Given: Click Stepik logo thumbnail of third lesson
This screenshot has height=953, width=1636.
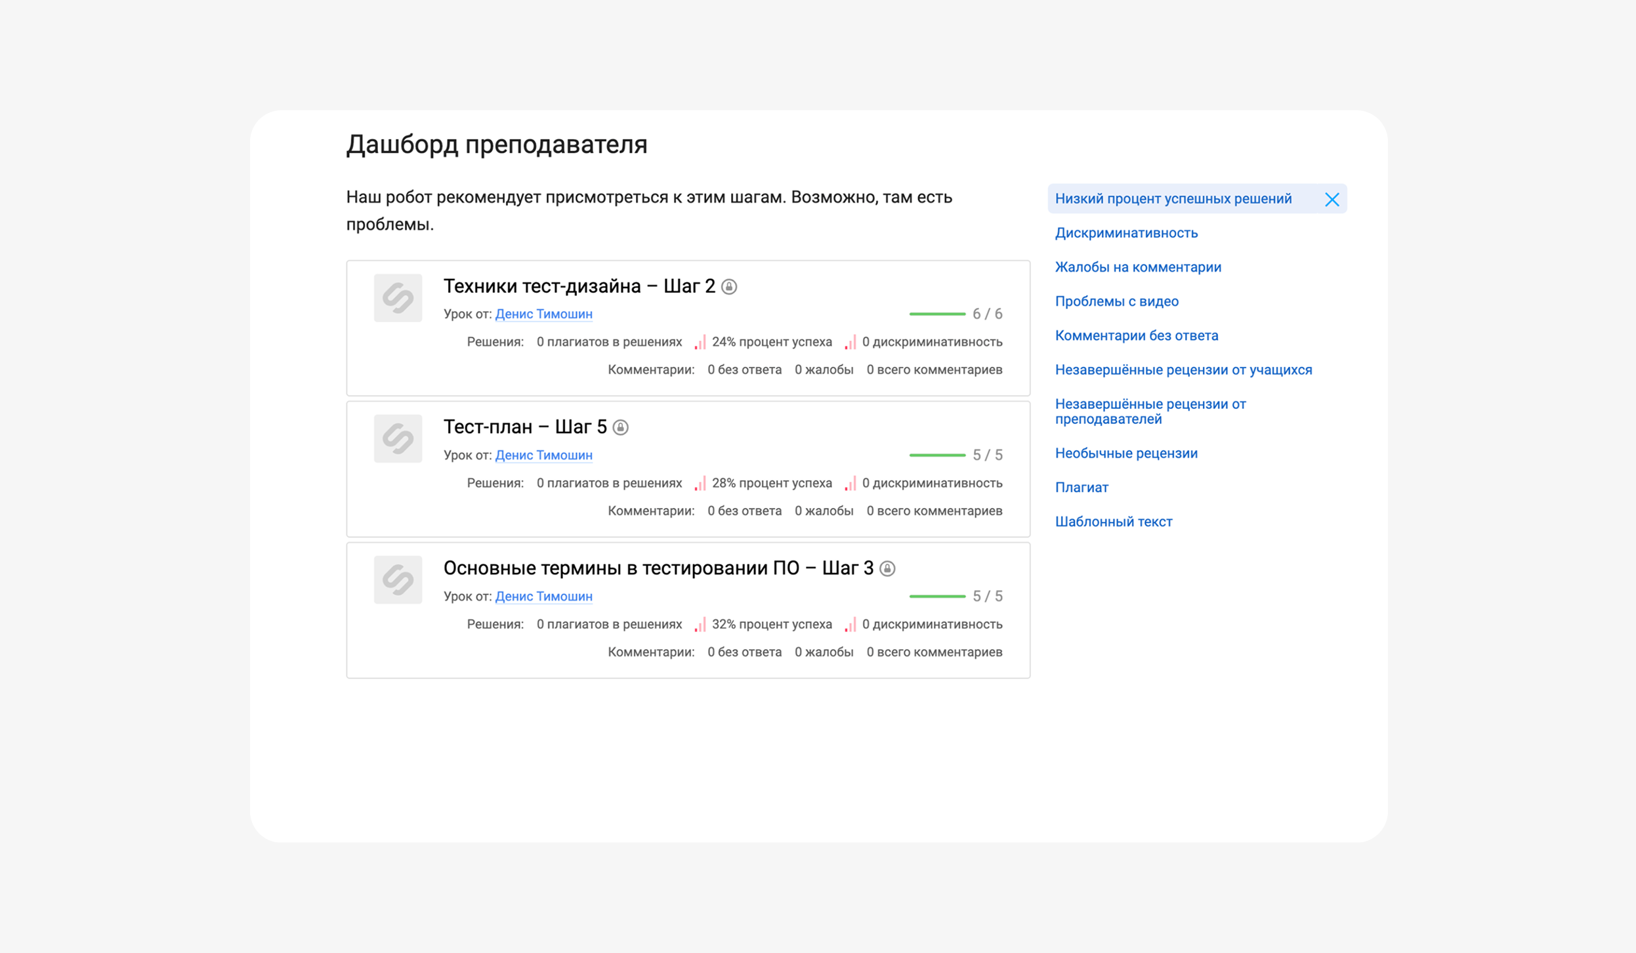Looking at the screenshot, I should point(398,580).
